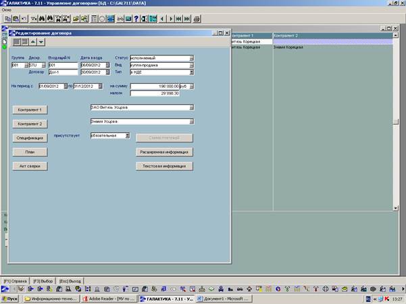Open the currency руб selector
Image resolution: width=406 pixels, height=304 pixels.
(191, 86)
